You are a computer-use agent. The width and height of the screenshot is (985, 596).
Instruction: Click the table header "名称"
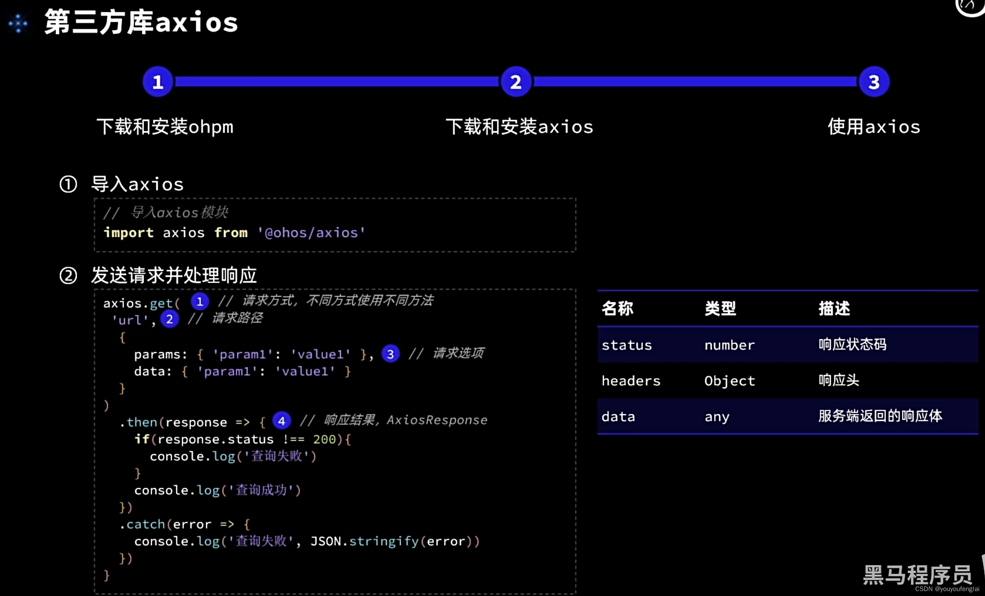point(618,309)
